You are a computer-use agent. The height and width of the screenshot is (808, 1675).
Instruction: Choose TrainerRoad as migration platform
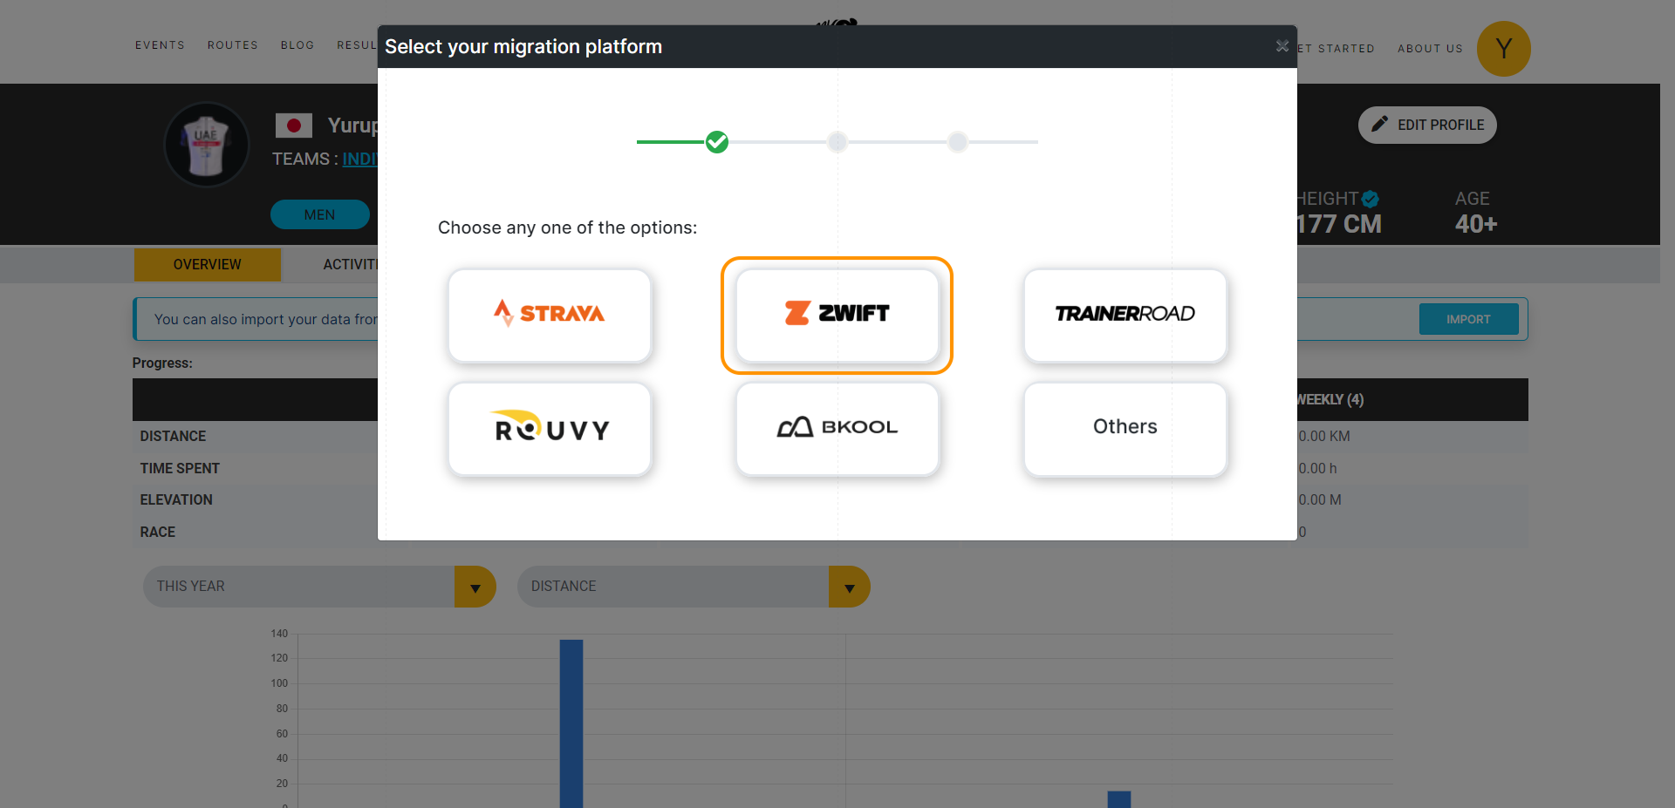1125,315
